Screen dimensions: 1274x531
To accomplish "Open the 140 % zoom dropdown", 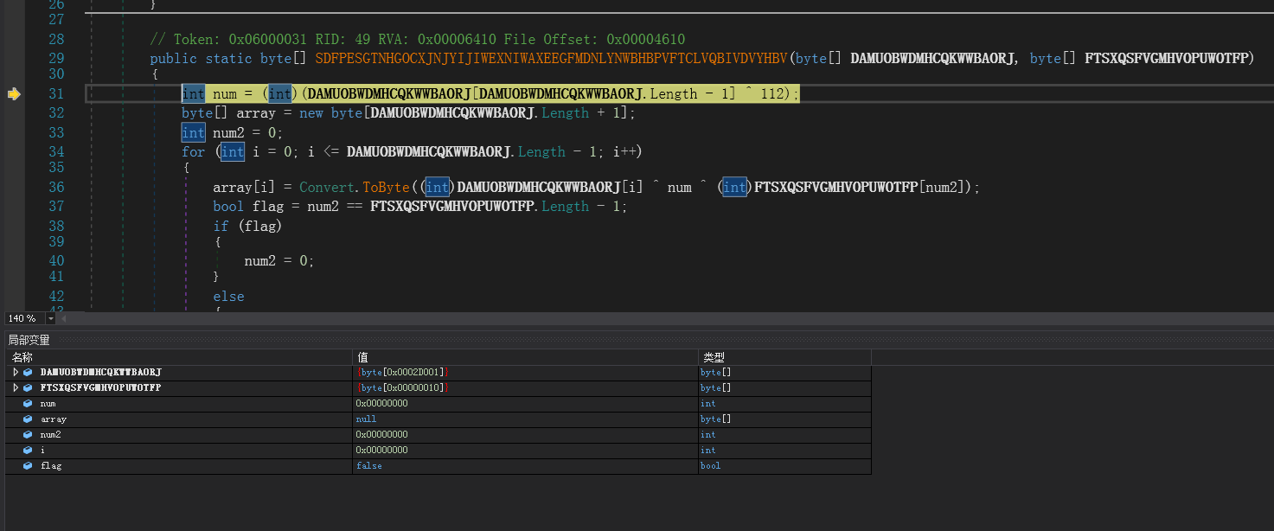I will 51,319.
